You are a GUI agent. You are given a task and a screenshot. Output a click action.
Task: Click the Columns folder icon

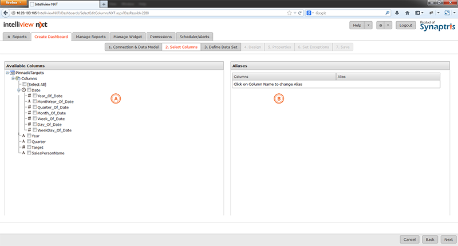pyautogui.click(x=18, y=78)
